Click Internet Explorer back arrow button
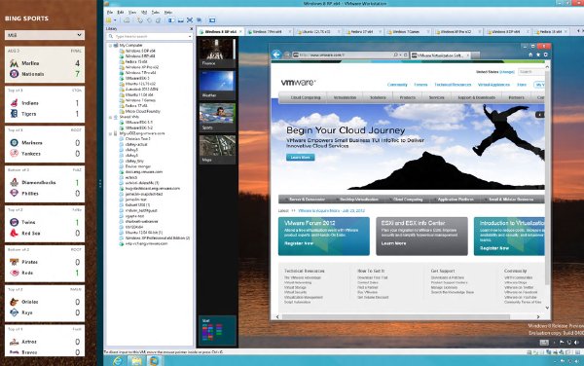 [x=276, y=55]
